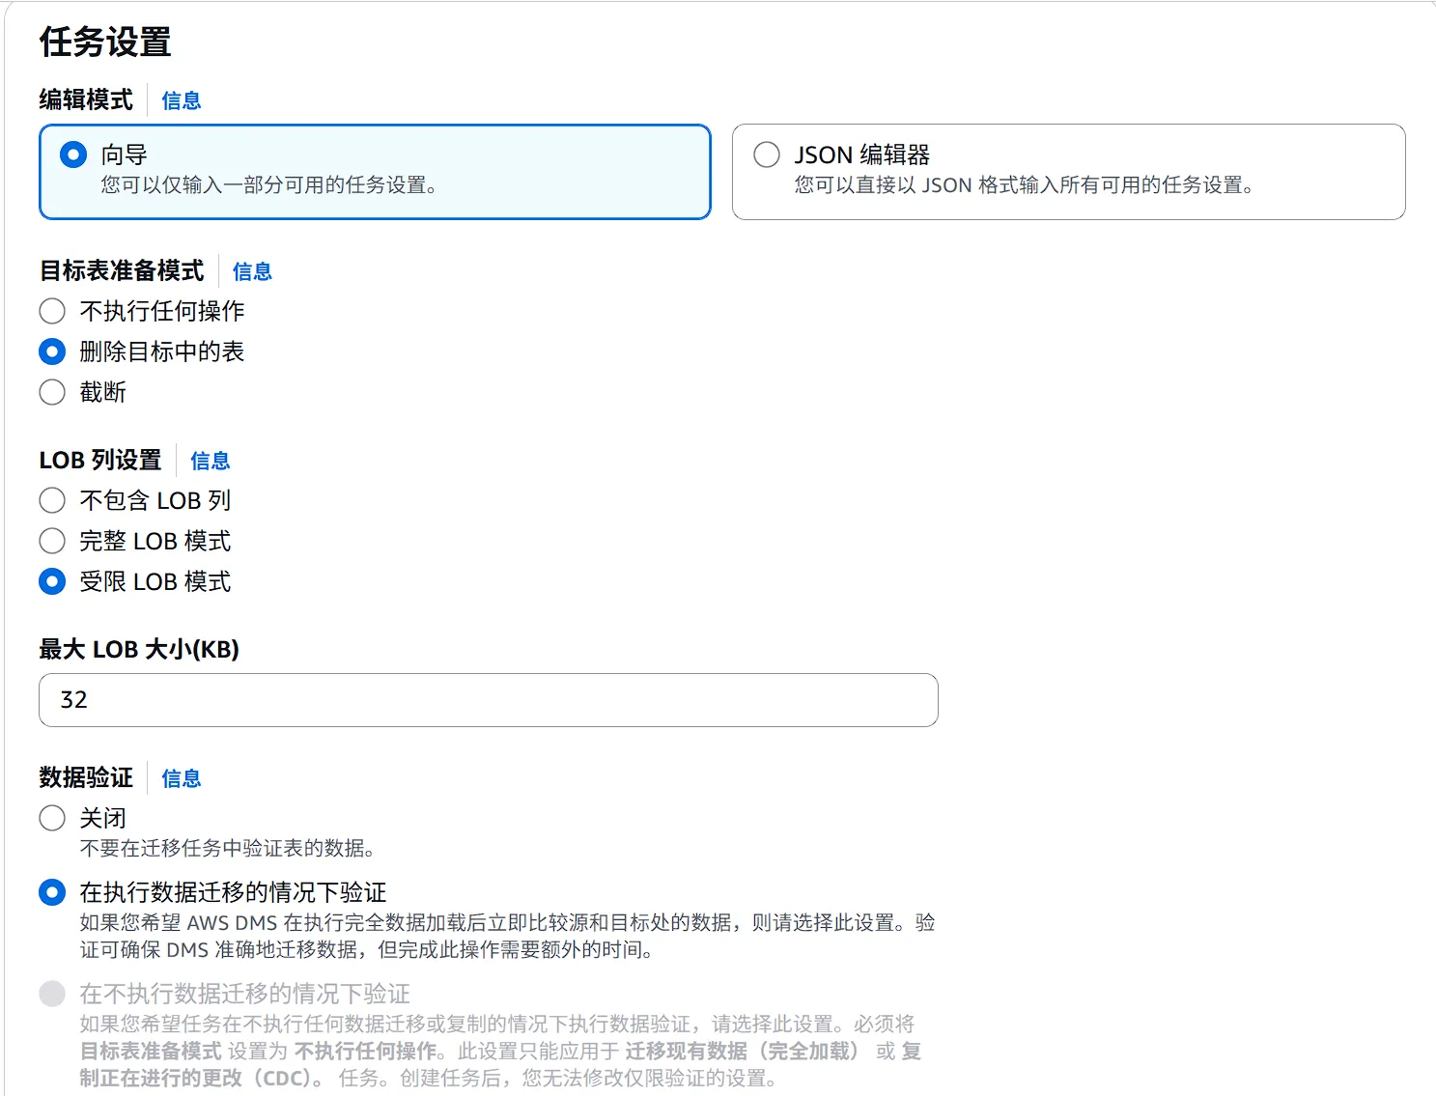The width and height of the screenshot is (1436, 1096).
Task: Click the disabled 在不执行数据迁移的情况下验证 option
Action: (52, 995)
